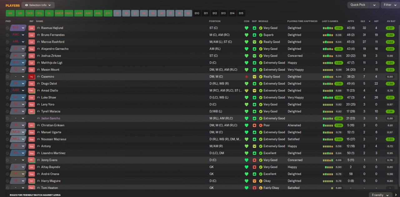Image resolution: width=400 pixels, height=197 pixels.
Task: Click Casemiro's red condition injury icon
Action: 247,77
